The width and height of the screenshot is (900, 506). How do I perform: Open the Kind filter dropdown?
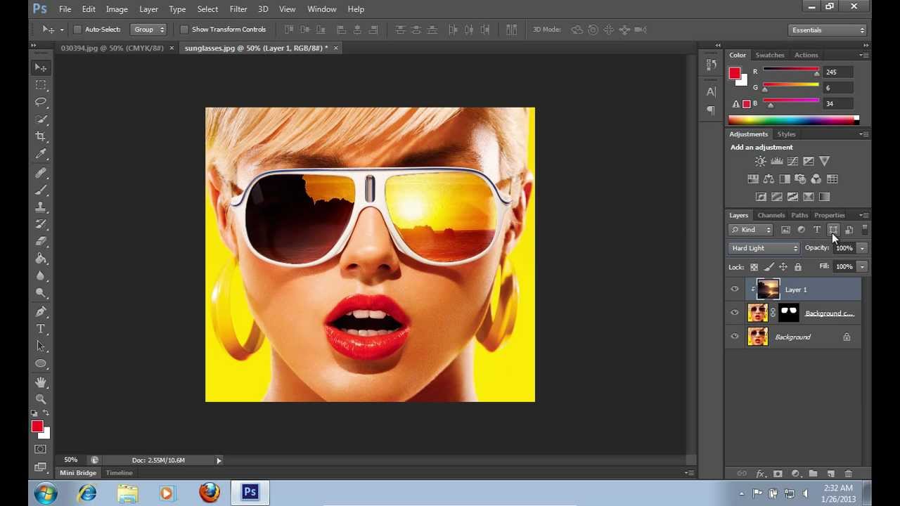(751, 230)
